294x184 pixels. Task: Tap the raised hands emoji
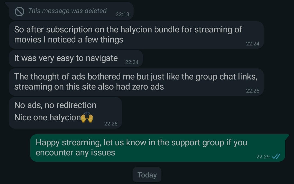tap(87, 117)
